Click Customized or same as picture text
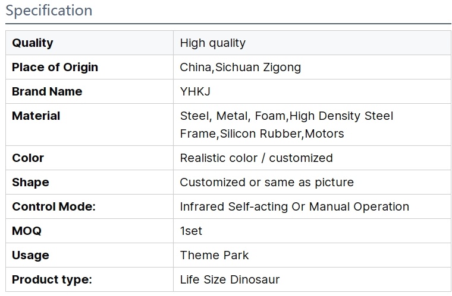The image size is (452, 296). 266,182
